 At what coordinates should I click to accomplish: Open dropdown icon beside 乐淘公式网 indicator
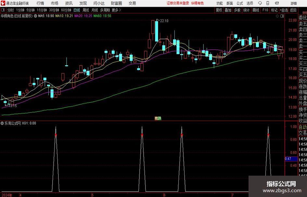2,123
